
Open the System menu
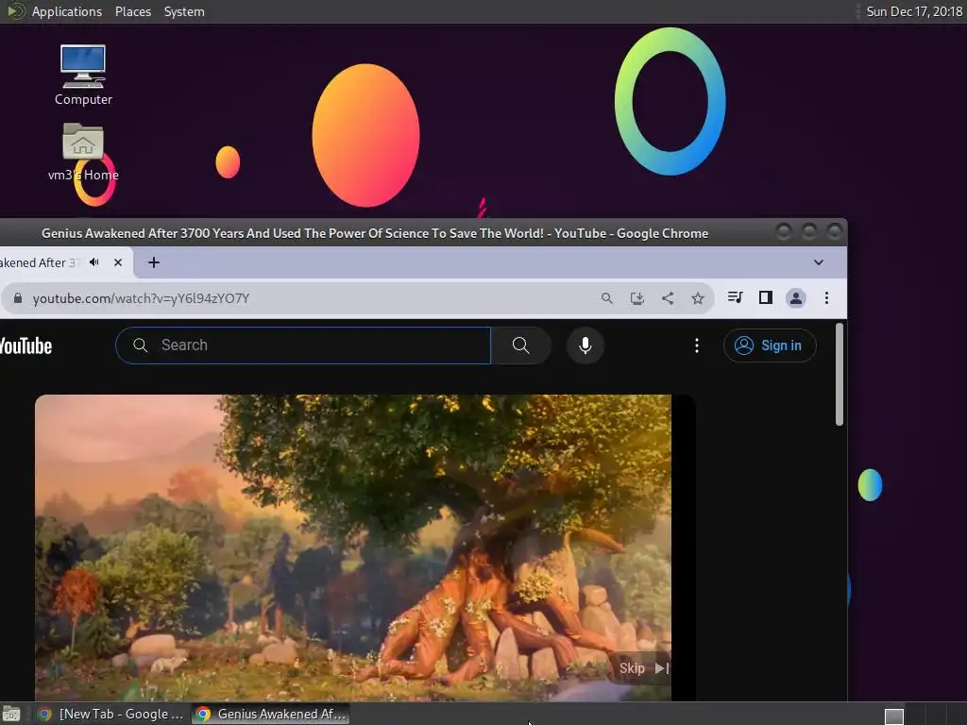pos(184,11)
